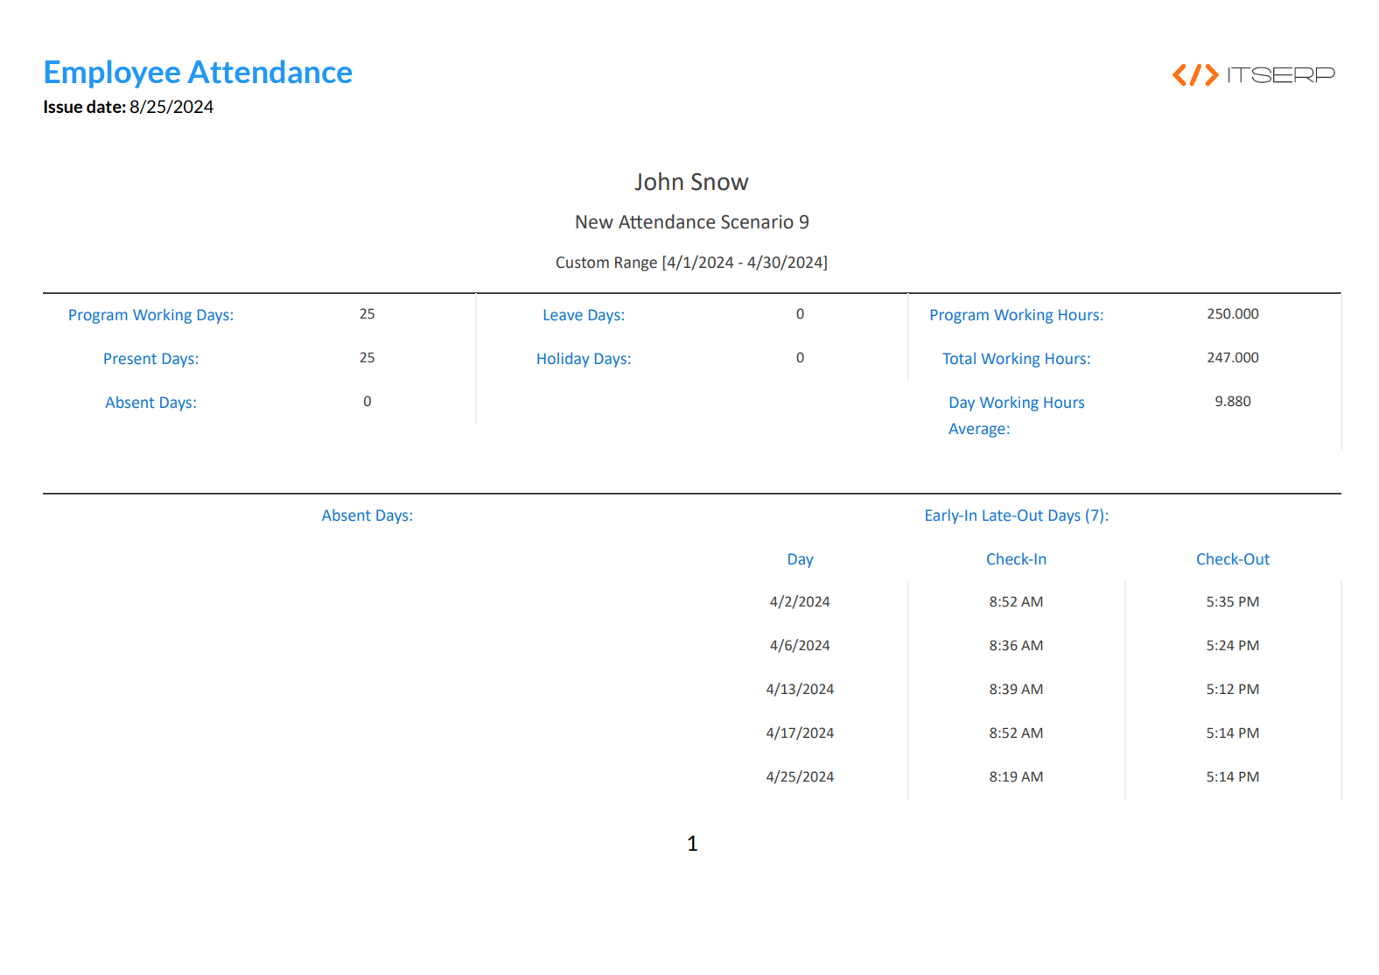Click the 4/25/2024 date cell
Screen dimensions: 1379x975
click(x=801, y=777)
